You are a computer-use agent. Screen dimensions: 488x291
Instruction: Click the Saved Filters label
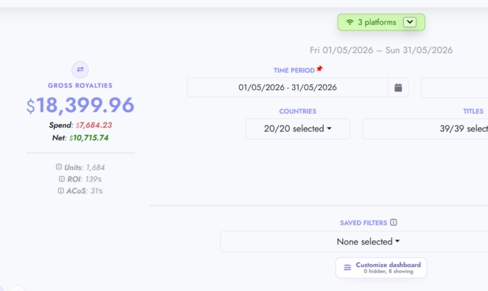click(363, 223)
